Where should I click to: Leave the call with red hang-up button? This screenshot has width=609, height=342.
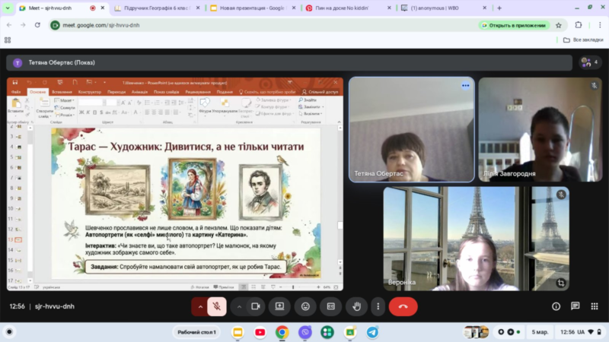pyautogui.click(x=403, y=306)
